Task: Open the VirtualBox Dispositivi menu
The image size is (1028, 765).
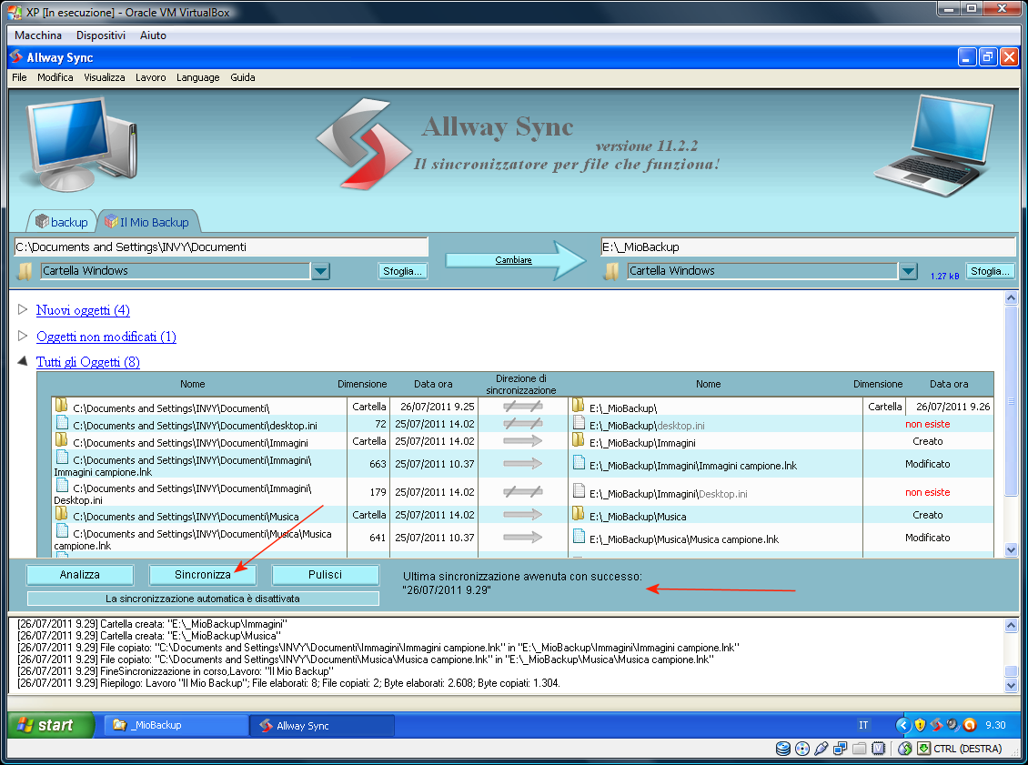Action: pos(101,35)
